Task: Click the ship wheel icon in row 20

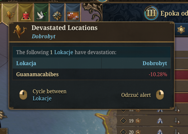Action: [138, 132]
